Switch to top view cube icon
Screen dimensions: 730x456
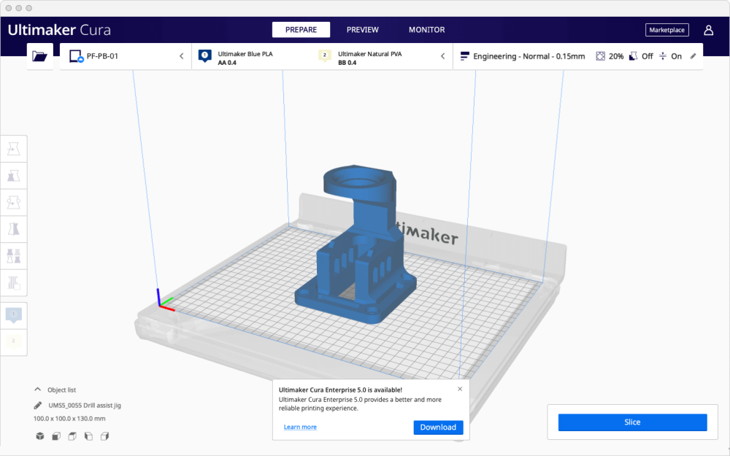coord(72,436)
